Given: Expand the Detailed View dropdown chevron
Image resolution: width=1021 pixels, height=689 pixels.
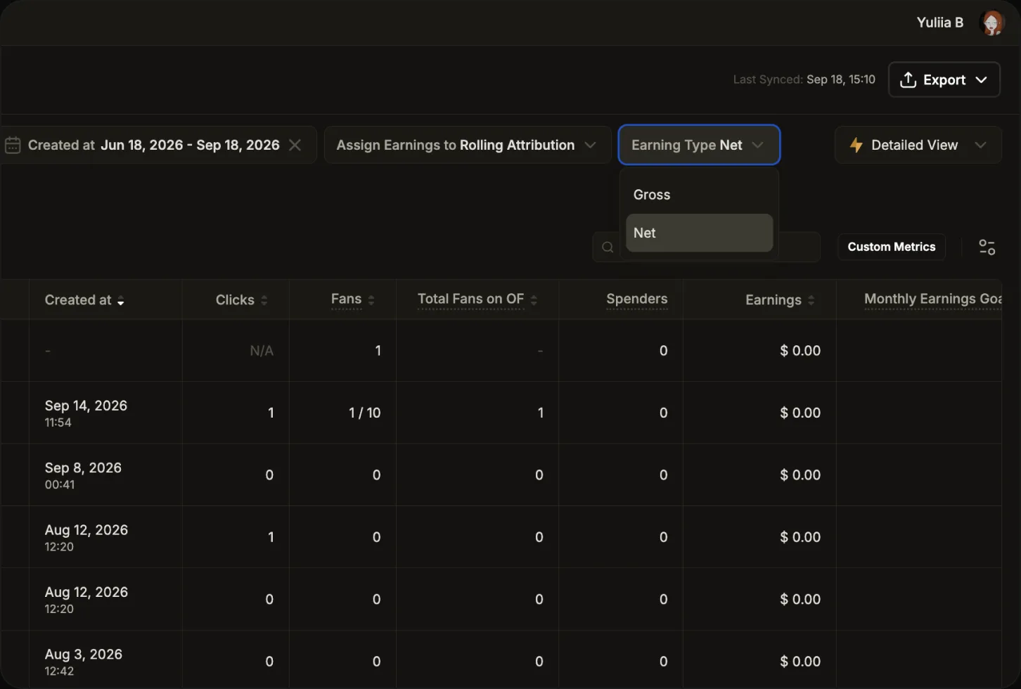Looking at the screenshot, I should click(980, 145).
